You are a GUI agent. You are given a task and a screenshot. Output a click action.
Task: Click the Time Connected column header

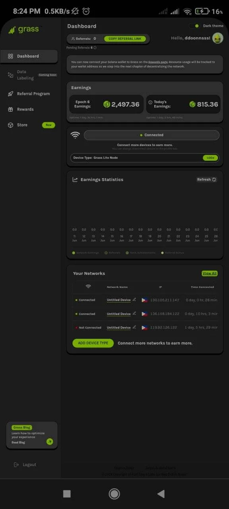tap(202, 287)
